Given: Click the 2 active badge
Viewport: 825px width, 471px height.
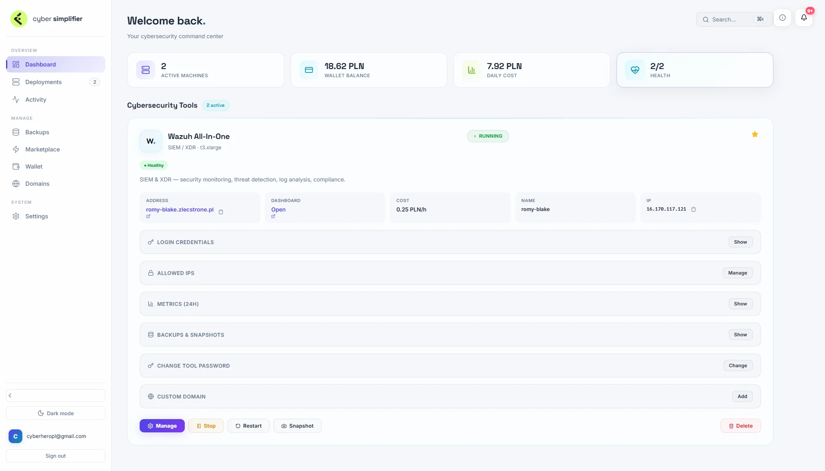Looking at the screenshot, I should (x=215, y=106).
